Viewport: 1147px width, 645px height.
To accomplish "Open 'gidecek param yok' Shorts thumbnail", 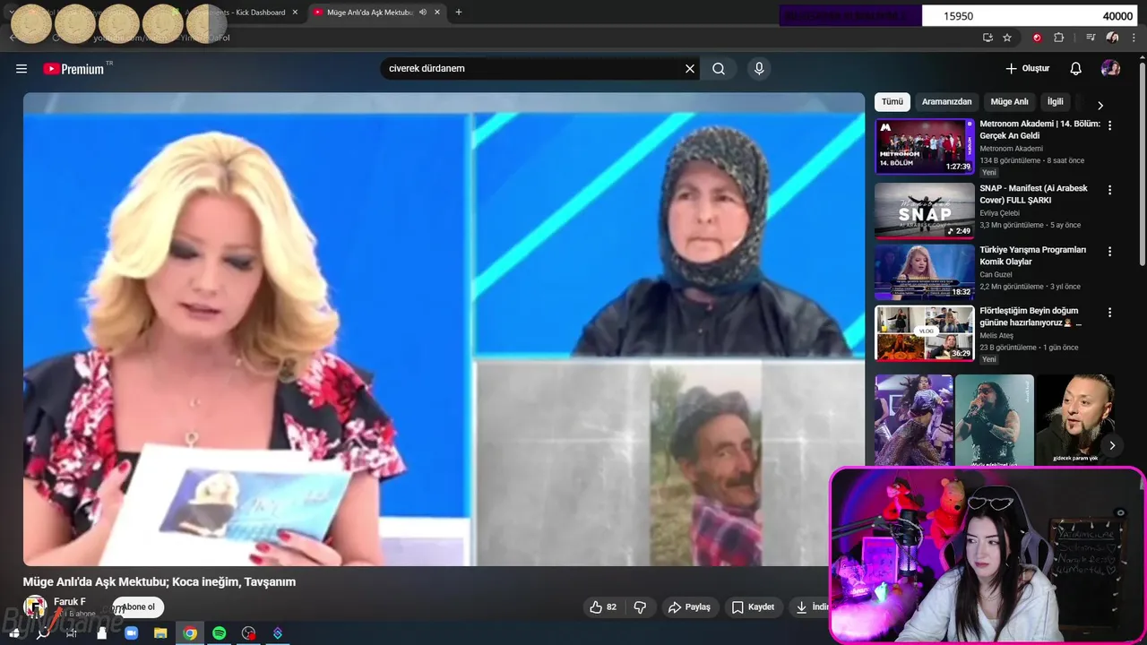I will coord(1074,420).
